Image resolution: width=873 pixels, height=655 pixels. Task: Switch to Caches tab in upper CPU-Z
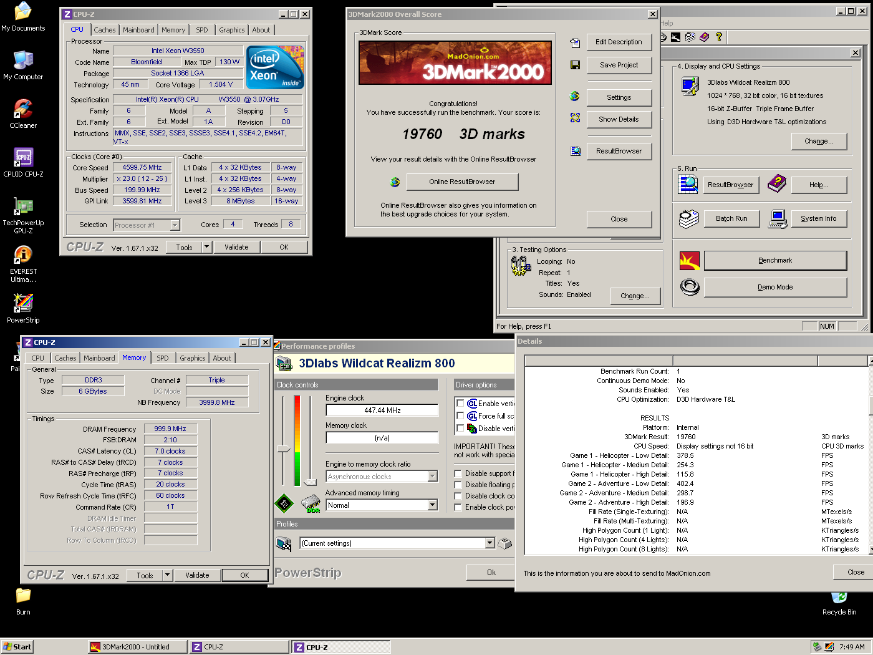(x=105, y=30)
